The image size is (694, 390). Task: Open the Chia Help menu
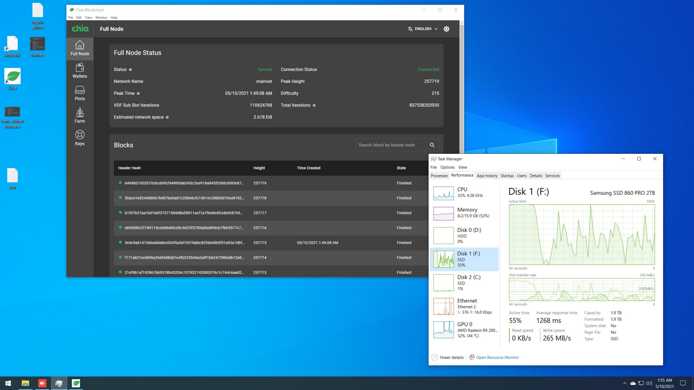tap(114, 18)
